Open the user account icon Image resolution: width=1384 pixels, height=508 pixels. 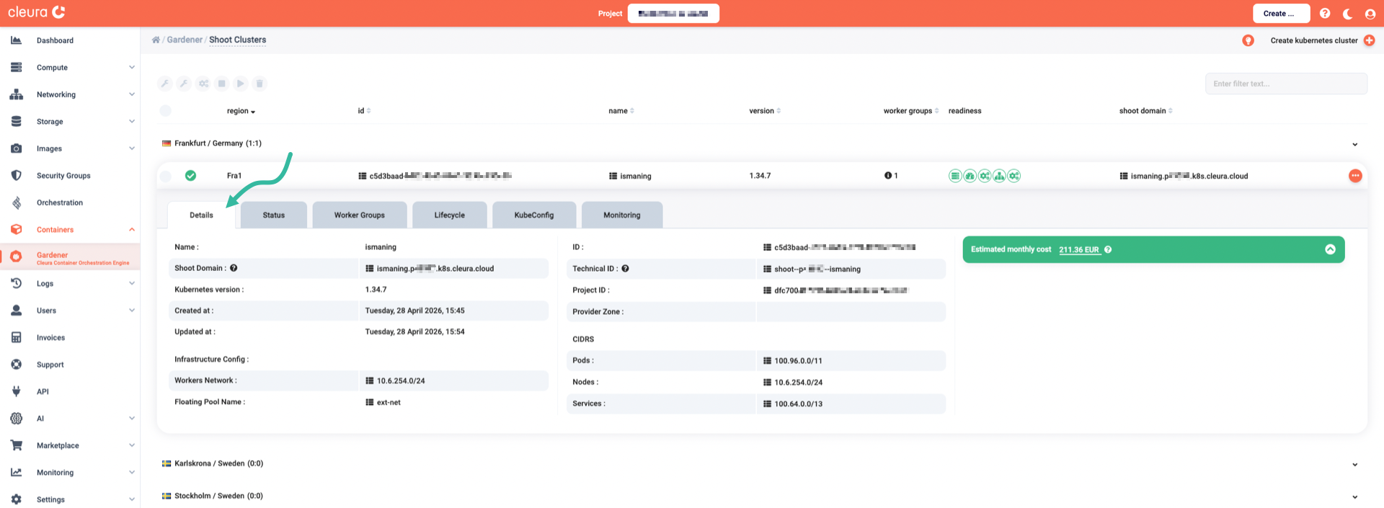pyautogui.click(x=1370, y=14)
